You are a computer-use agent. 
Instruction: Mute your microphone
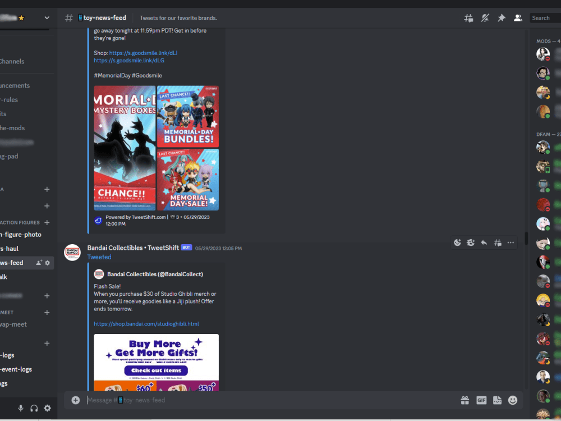(x=21, y=408)
